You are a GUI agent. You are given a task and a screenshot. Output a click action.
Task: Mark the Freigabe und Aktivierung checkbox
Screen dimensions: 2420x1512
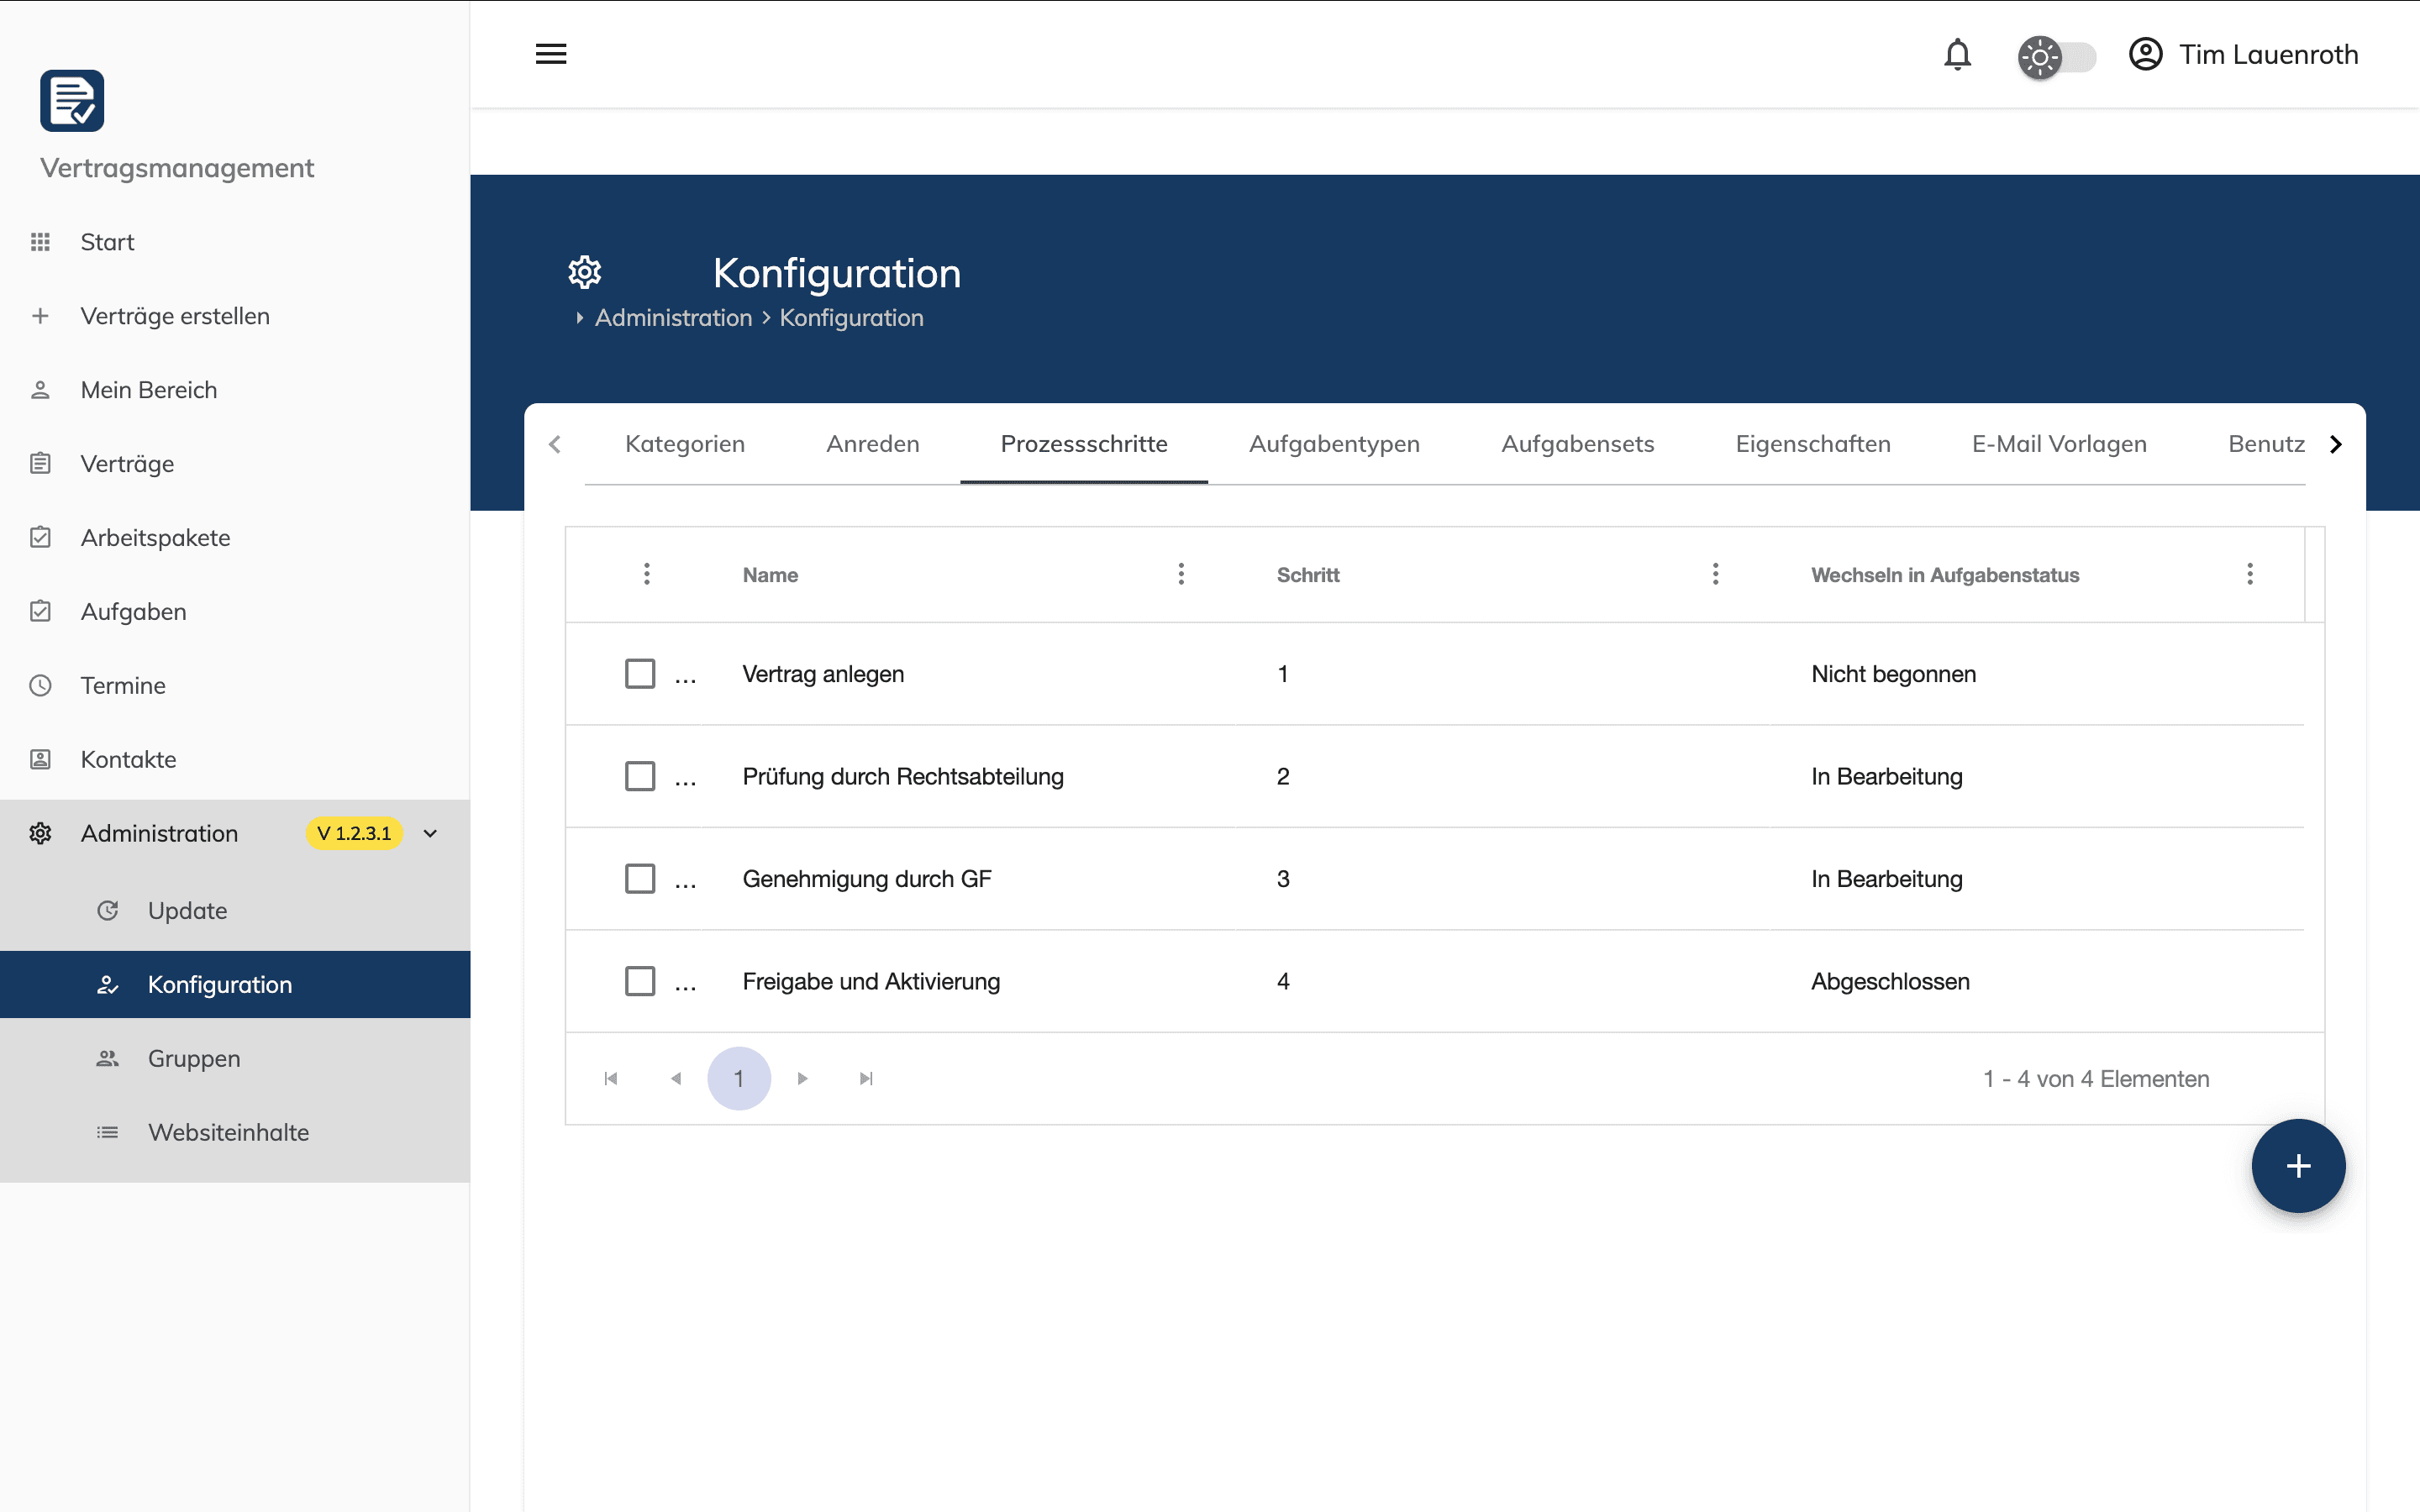tap(640, 981)
